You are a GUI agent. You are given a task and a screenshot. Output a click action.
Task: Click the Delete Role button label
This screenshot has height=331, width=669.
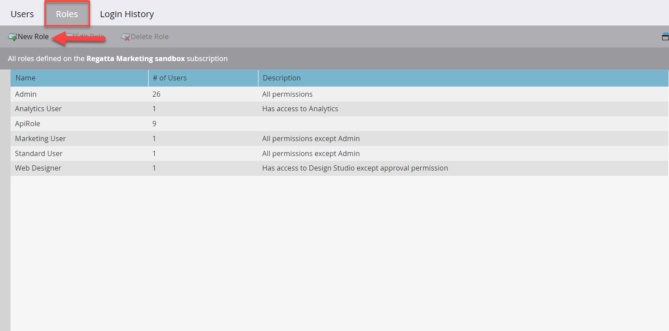point(149,36)
